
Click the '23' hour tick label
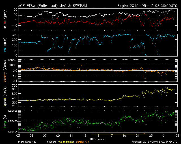click(x=151, y=136)
